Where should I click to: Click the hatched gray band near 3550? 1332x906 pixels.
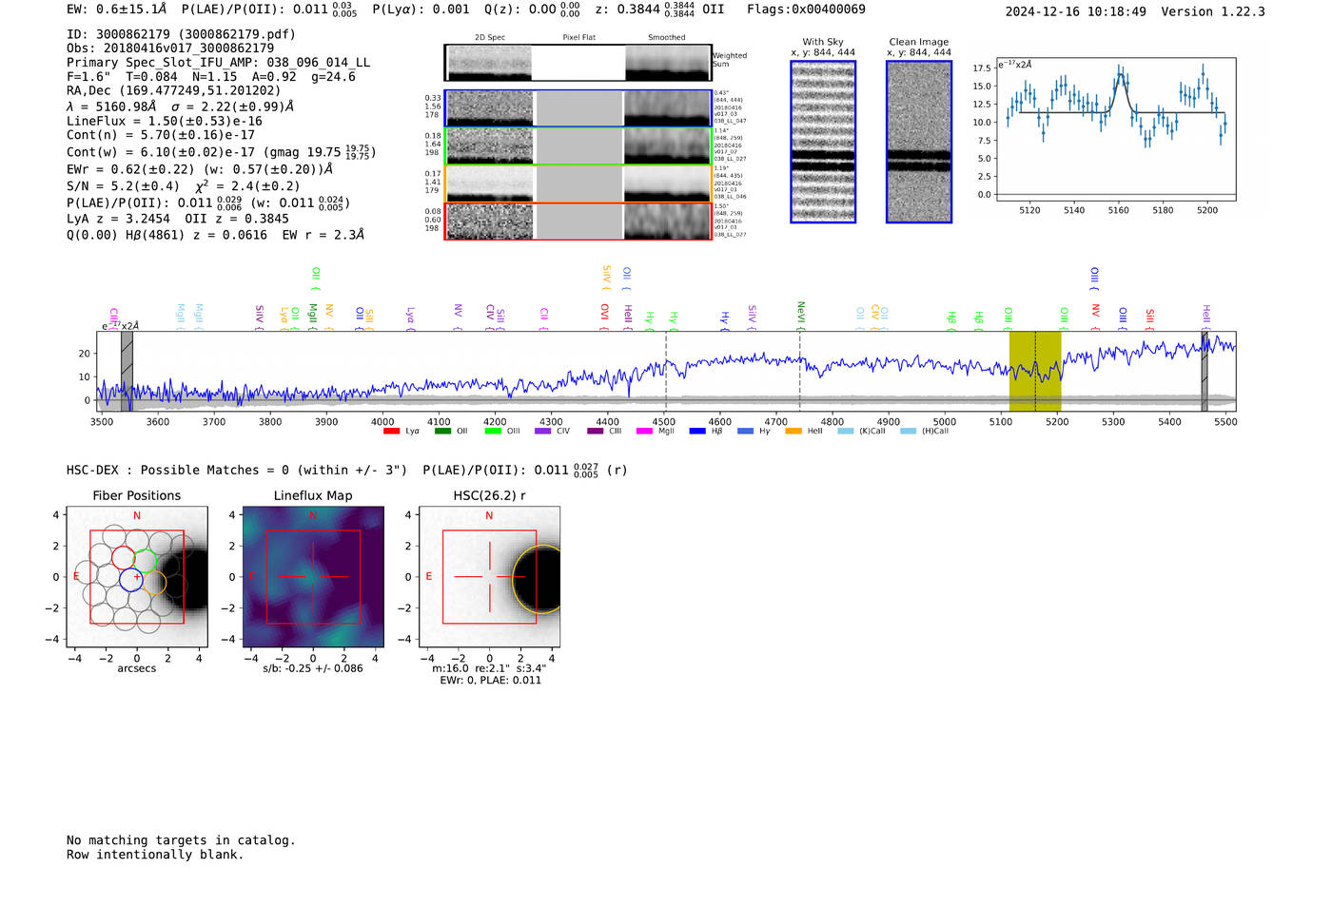click(127, 371)
